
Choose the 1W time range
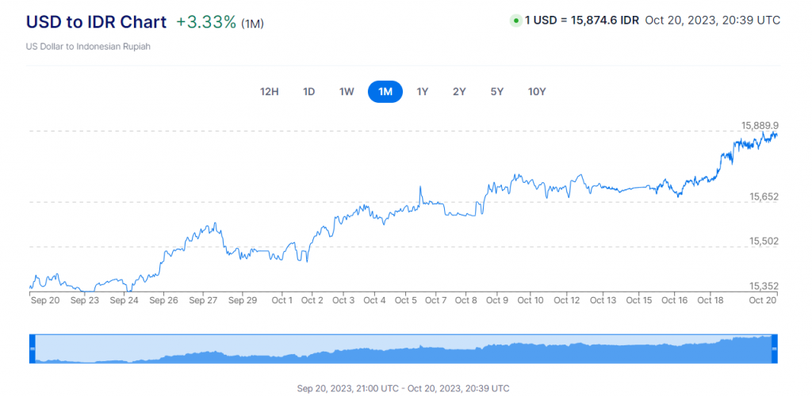[x=347, y=92]
